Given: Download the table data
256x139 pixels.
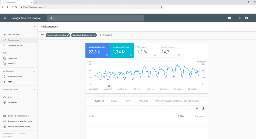Looking at the screenshot, I should 203,108.
